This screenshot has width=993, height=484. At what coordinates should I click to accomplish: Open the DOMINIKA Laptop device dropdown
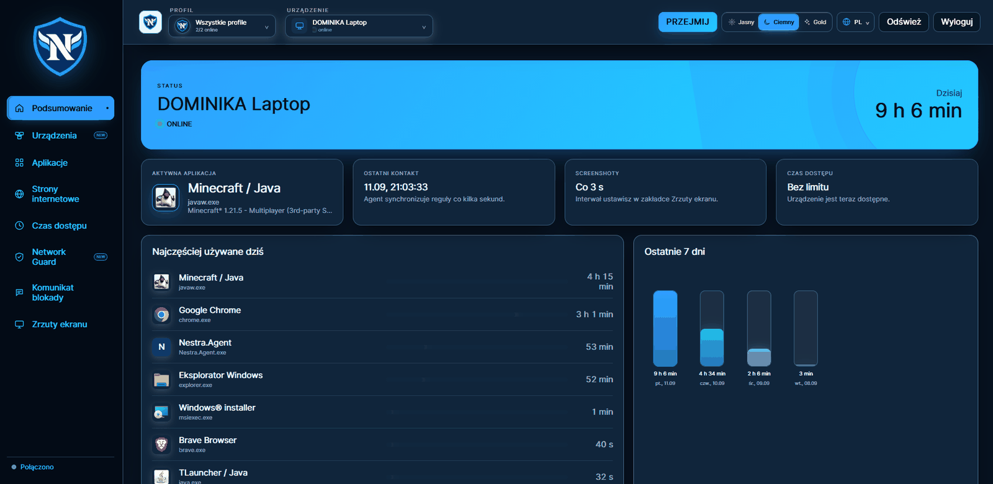click(359, 26)
